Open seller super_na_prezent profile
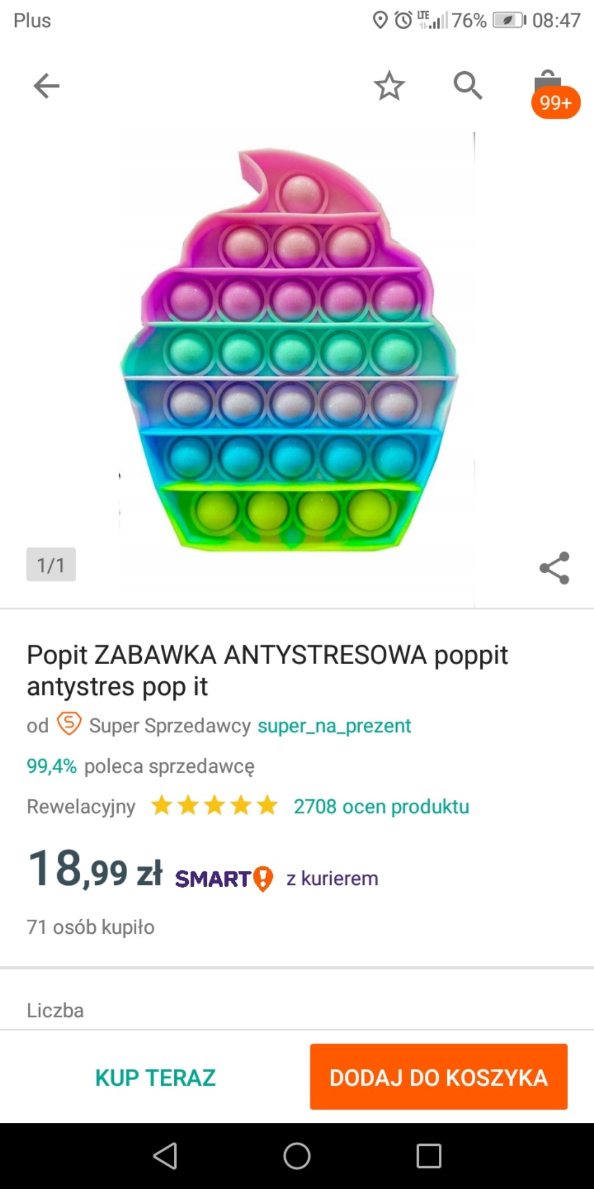594x1189 pixels. point(334,726)
